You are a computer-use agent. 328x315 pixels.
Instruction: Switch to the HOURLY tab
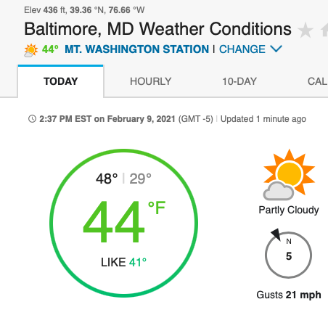pyautogui.click(x=151, y=81)
